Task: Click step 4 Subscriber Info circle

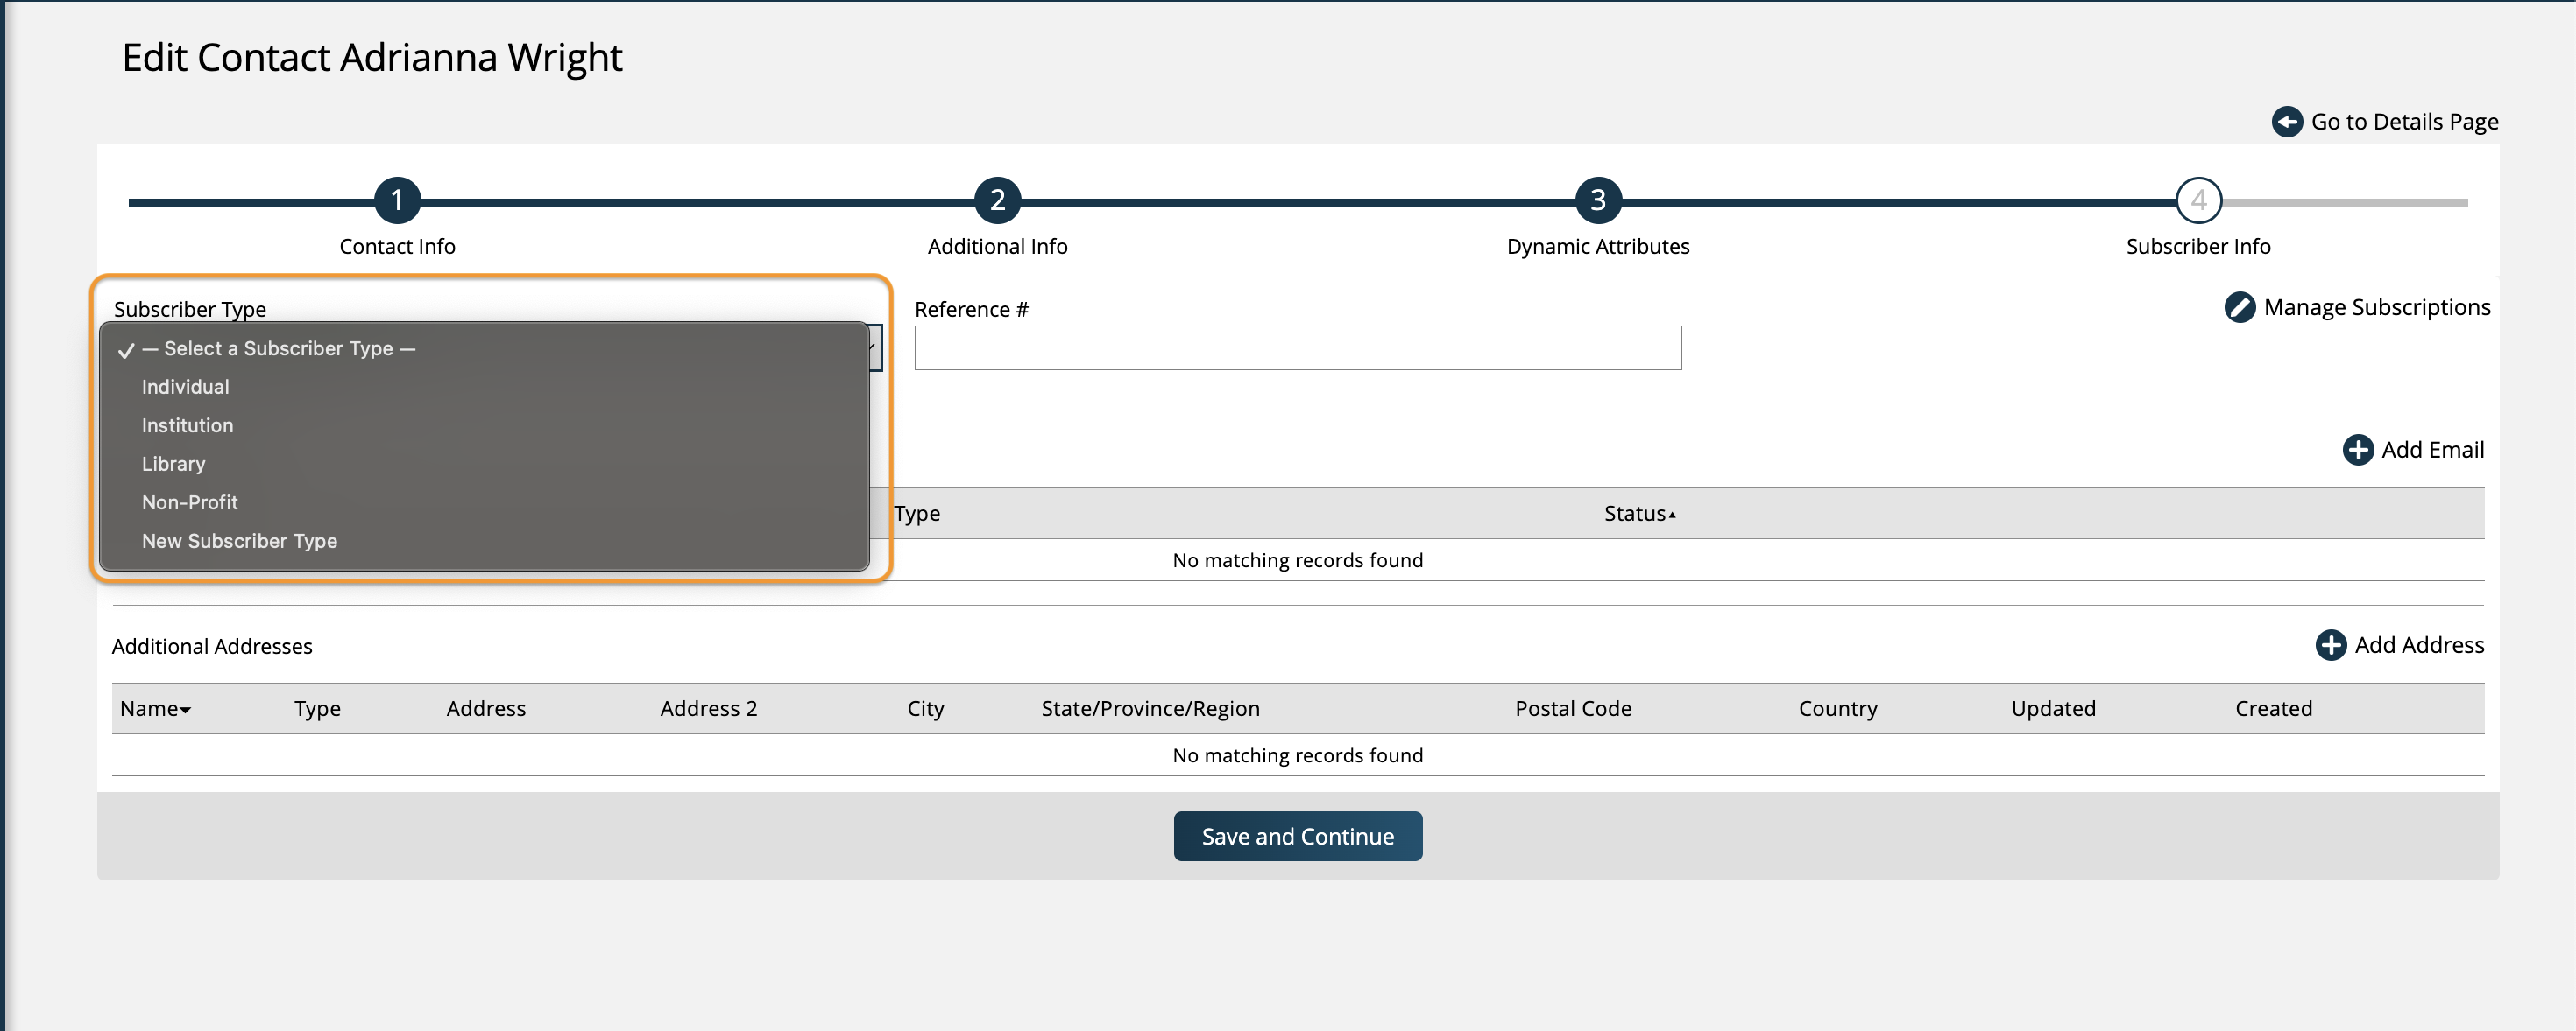Action: point(2197,200)
